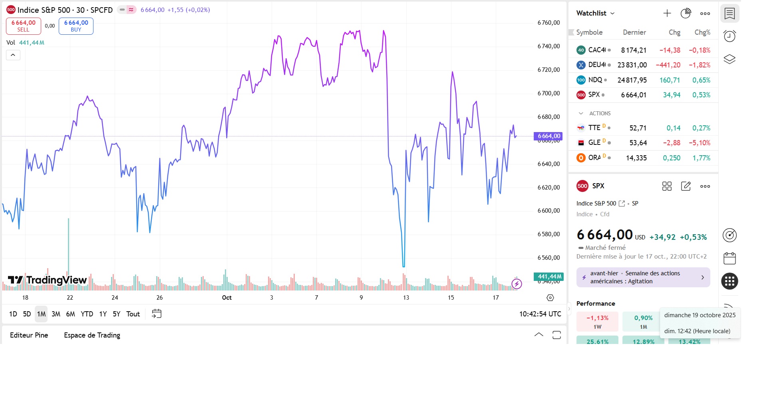Click the date range calendar icon
767x407 pixels.
point(157,314)
